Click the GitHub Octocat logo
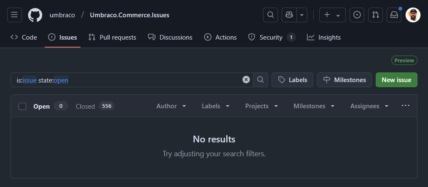This screenshot has width=428, height=187. point(35,15)
